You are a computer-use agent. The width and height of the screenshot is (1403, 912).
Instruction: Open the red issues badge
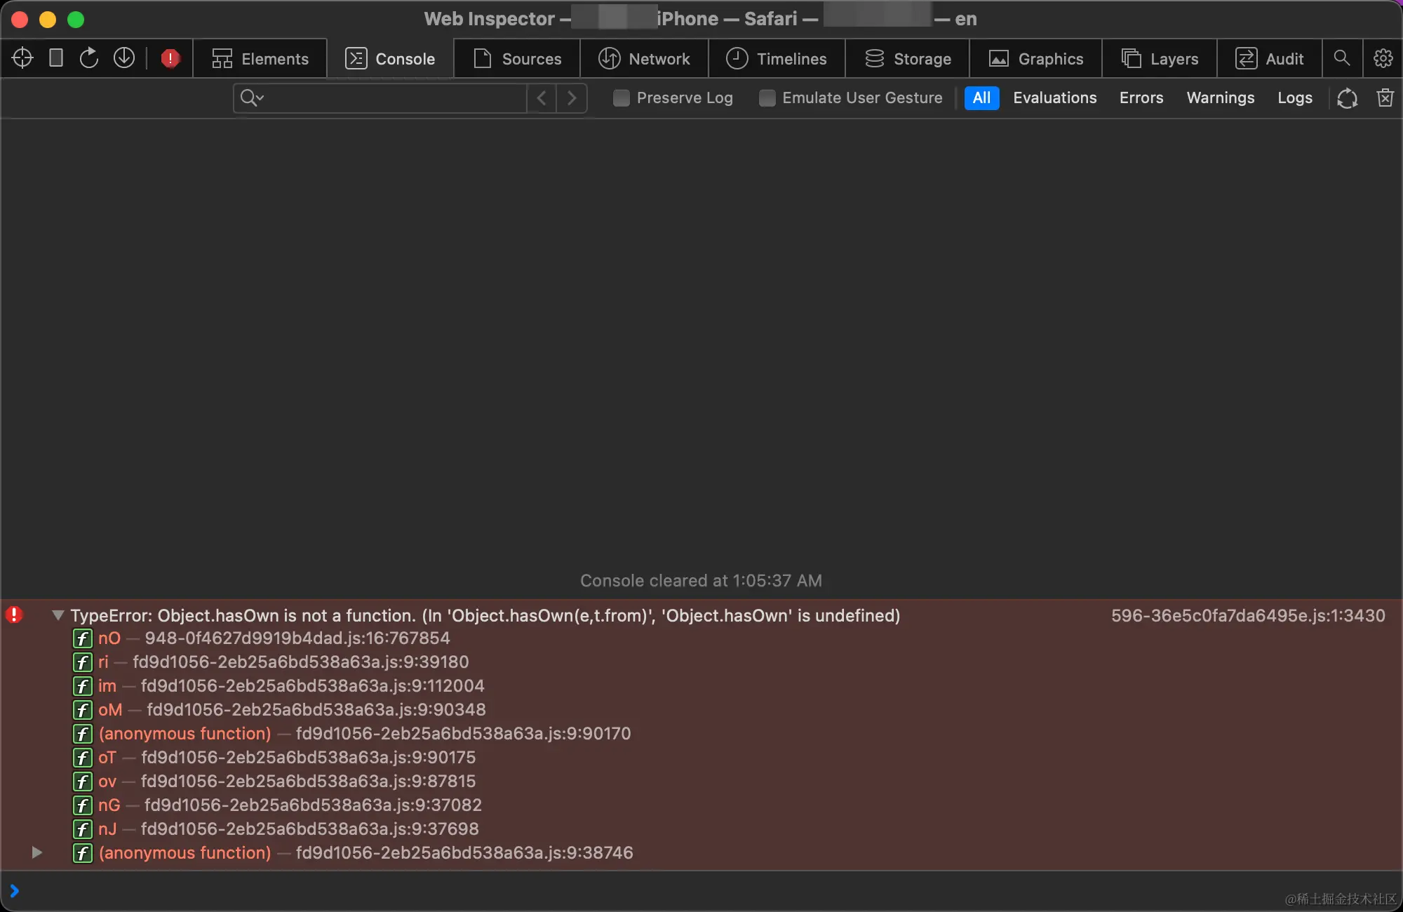[x=170, y=58]
